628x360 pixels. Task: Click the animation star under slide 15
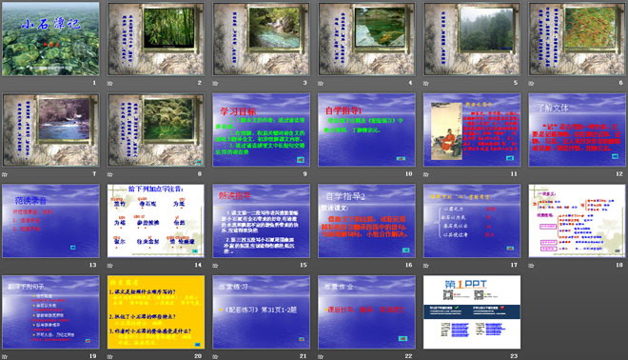pyautogui.click(x=215, y=266)
